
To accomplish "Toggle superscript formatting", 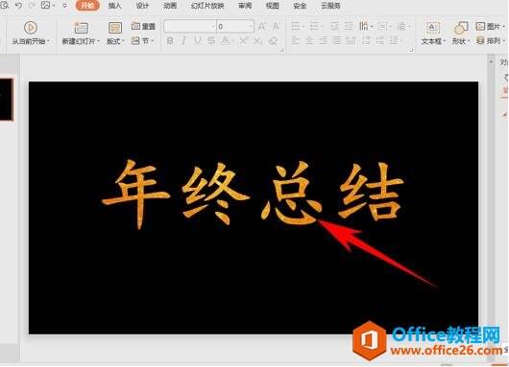I will [243, 41].
